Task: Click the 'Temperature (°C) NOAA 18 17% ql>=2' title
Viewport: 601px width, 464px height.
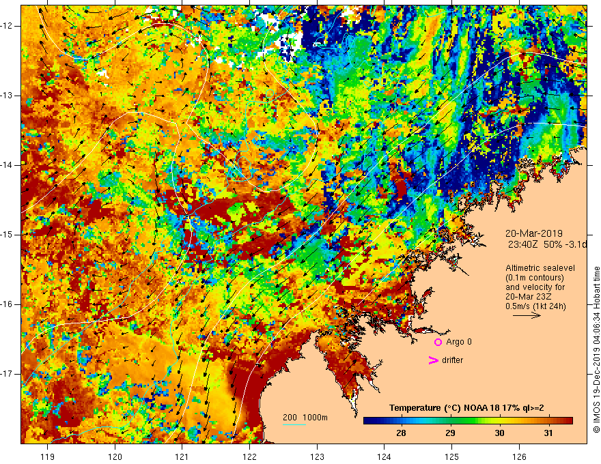Action: pyautogui.click(x=466, y=408)
